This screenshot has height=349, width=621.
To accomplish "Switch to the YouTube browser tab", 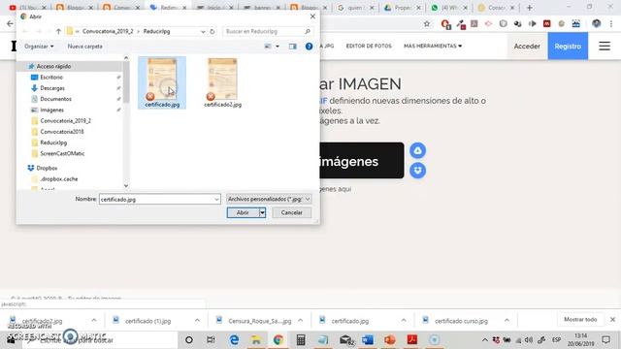I will pos(27,8).
